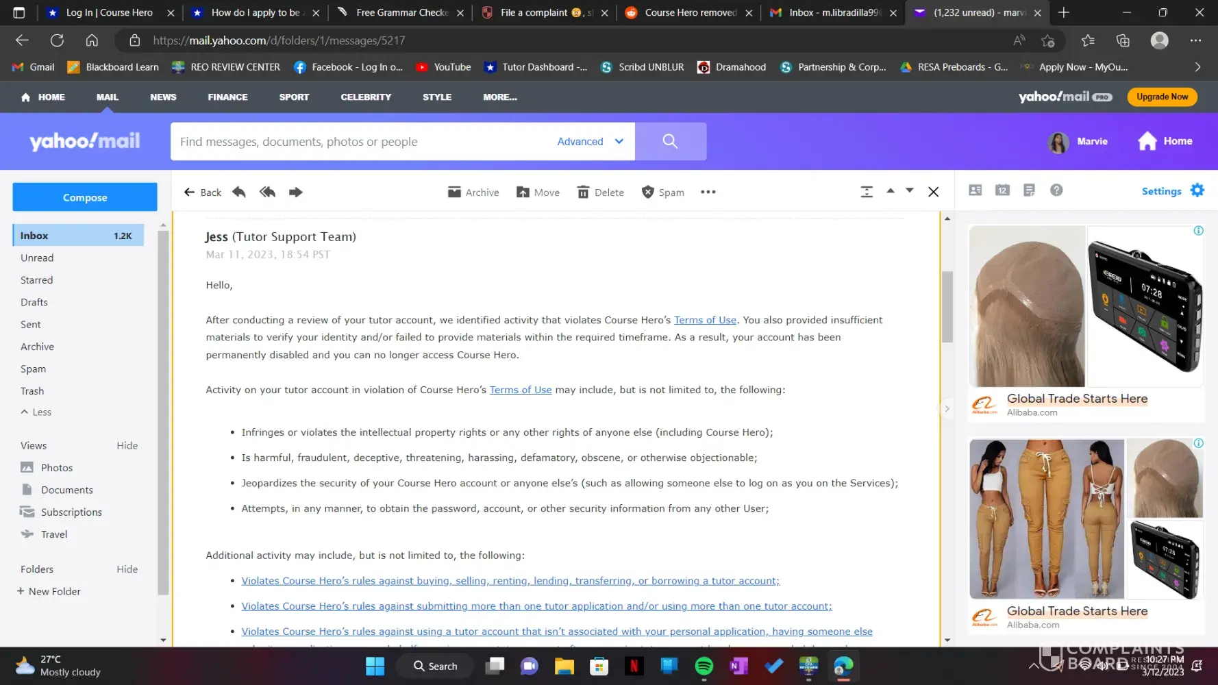The image size is (1218, 685).
Task: Open the YouTube bookmark
Action: pyautogui.click(x=443, y=67)
